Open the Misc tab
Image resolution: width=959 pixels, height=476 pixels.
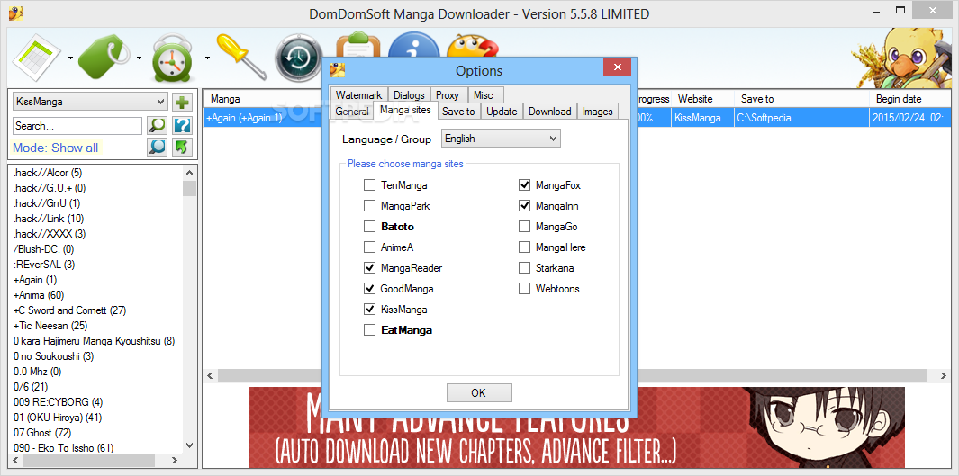[484, 95]
